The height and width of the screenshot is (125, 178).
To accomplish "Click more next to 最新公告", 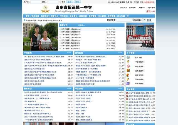I will [x=81, y=25].
